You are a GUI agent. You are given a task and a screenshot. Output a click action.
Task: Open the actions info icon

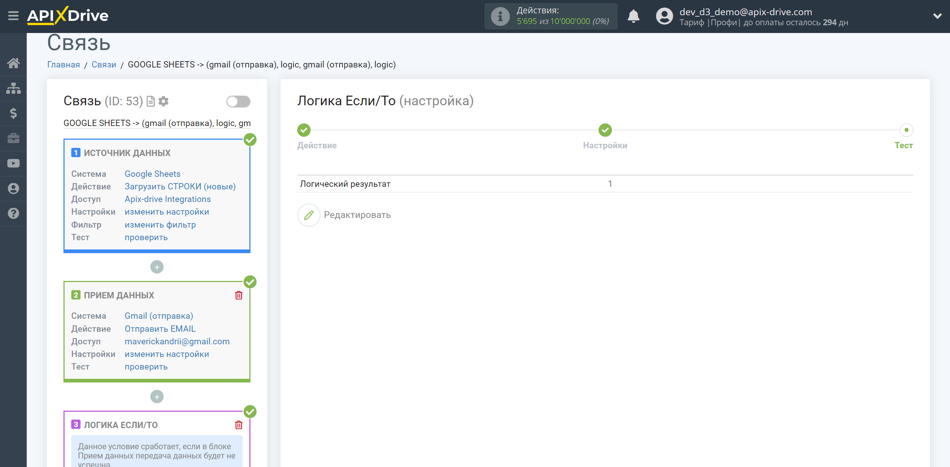click(x=500, y=16)
